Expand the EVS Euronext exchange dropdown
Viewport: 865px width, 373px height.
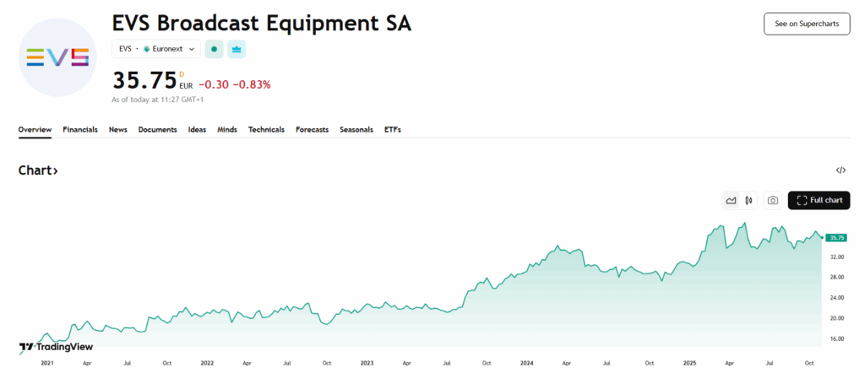pos(156,49)
